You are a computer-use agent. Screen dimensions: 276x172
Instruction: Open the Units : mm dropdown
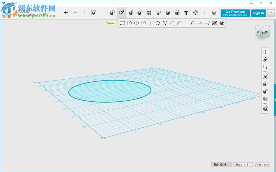tap(262, 165)
